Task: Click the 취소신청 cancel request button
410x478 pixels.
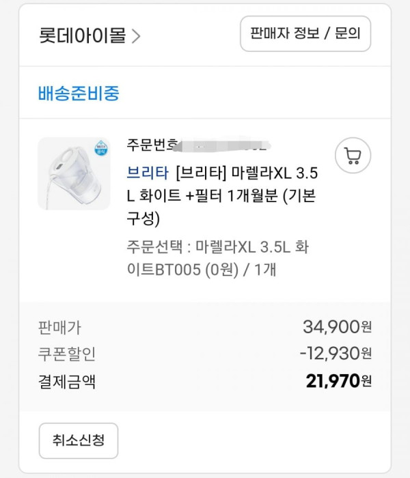Action: point(79,440)
